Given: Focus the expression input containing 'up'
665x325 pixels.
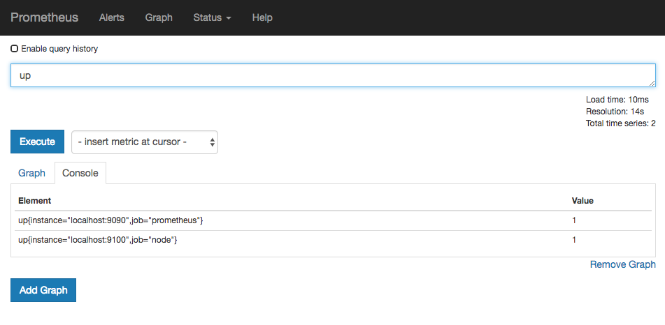Looking at the screenshot, I should pos(332,75).
